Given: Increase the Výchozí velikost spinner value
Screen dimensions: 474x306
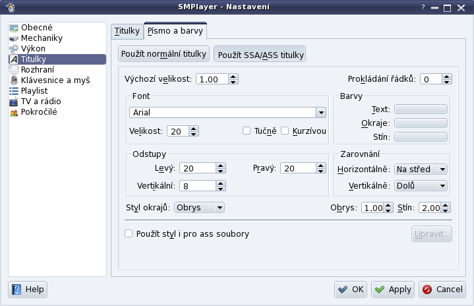Looking at the screenshot, I should point(233,76).
